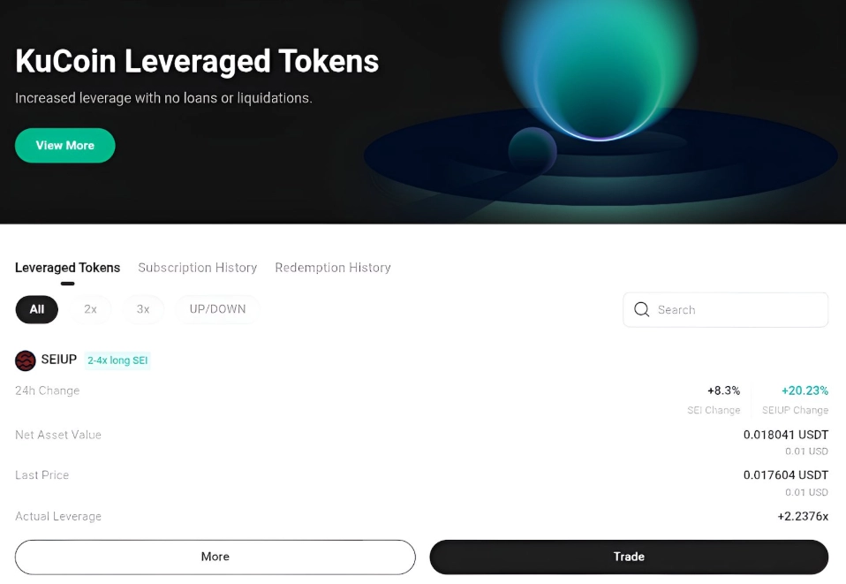The height and width of the screenshot is (584, 846).
Task: Enable the 3x leverage filter
Action: click(x=142, y=309)
